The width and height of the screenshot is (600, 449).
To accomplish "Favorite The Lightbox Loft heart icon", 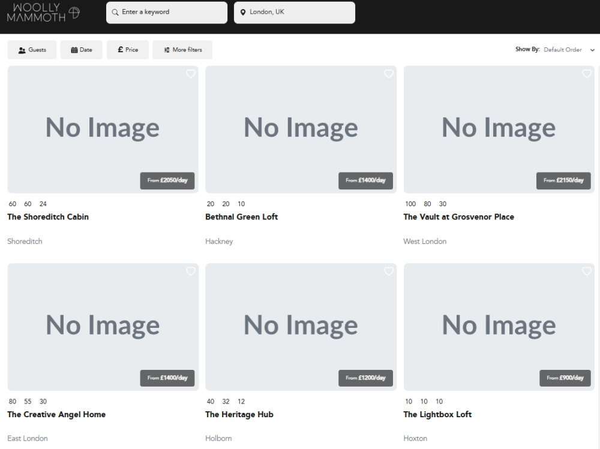I will pyautogui.click(x=587, y=271).
